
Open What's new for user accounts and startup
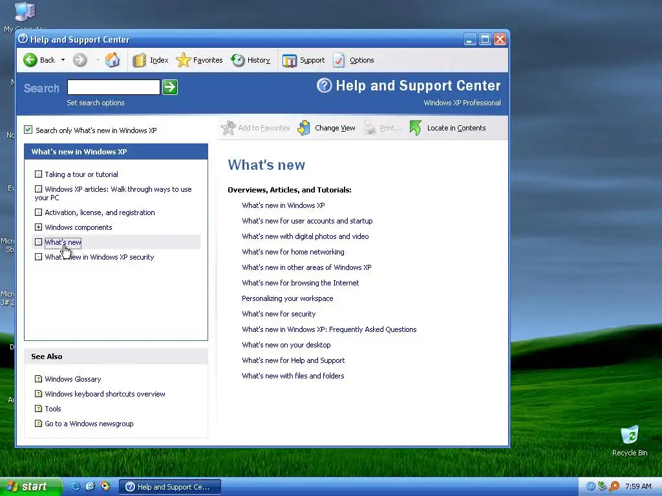(x=307, y=221)
